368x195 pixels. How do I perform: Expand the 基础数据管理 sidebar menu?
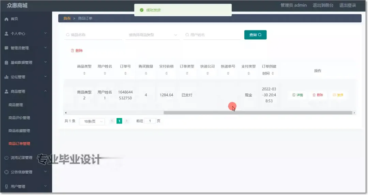(26, 62)
